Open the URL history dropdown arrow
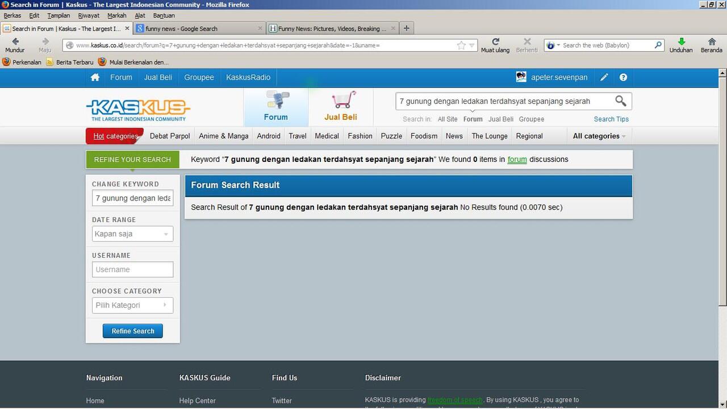The image size is (727, 409). coord(471,45)
